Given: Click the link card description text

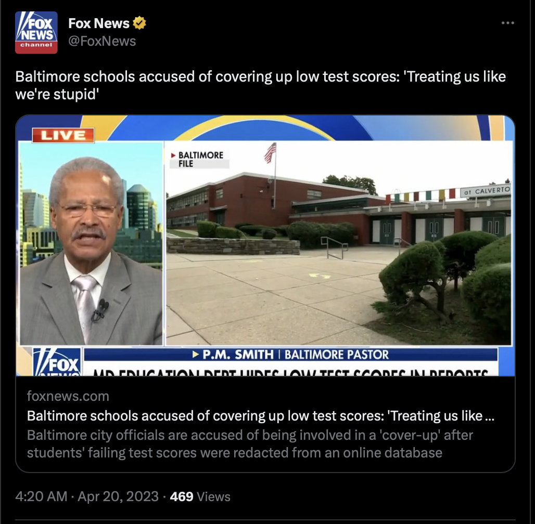Looking at the screenshot, I should pos(250,444).
